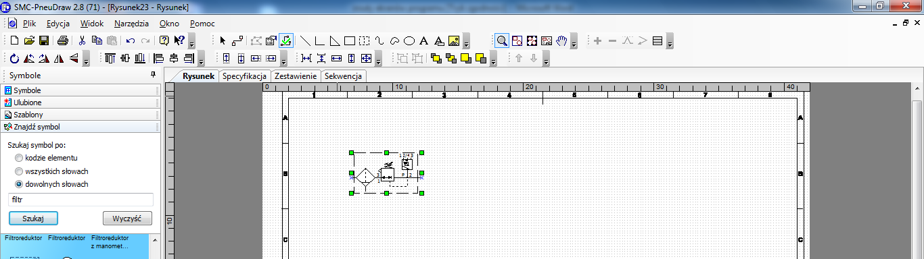Activate the magnifier zoom tool
Image resolution: width=924 pixels, height=259 pixels.
coord(502,40)
